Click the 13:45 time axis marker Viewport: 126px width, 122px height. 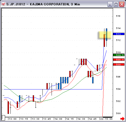coord(47,119)
